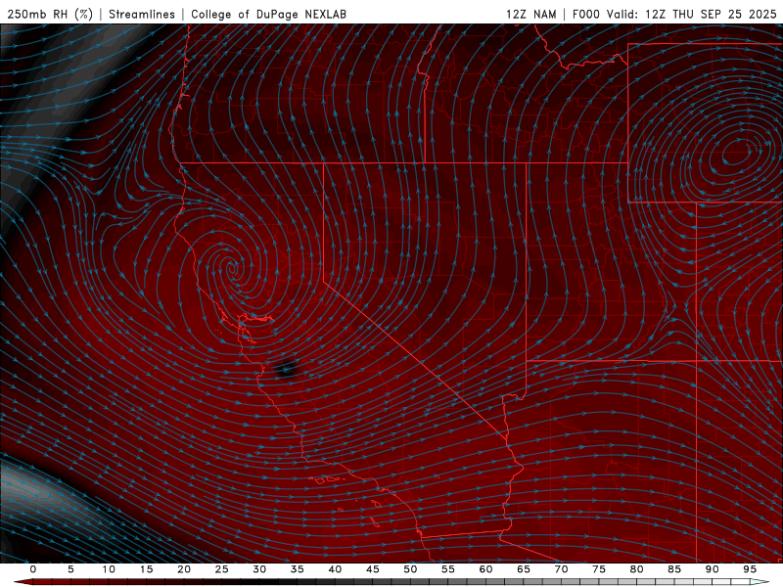Click the '12Z NAM' model run label
The width and height of the screenshot is (783, 587).
point(530,14)
